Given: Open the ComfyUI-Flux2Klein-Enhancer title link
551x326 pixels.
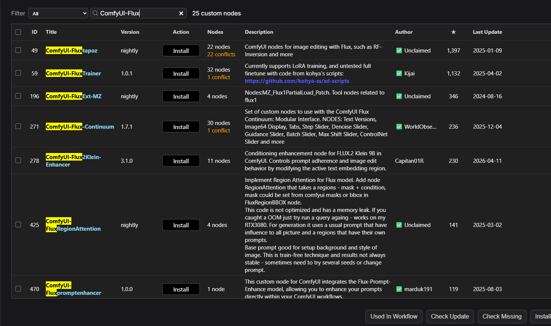Looking at the screenshot, I should pos(73,161).
